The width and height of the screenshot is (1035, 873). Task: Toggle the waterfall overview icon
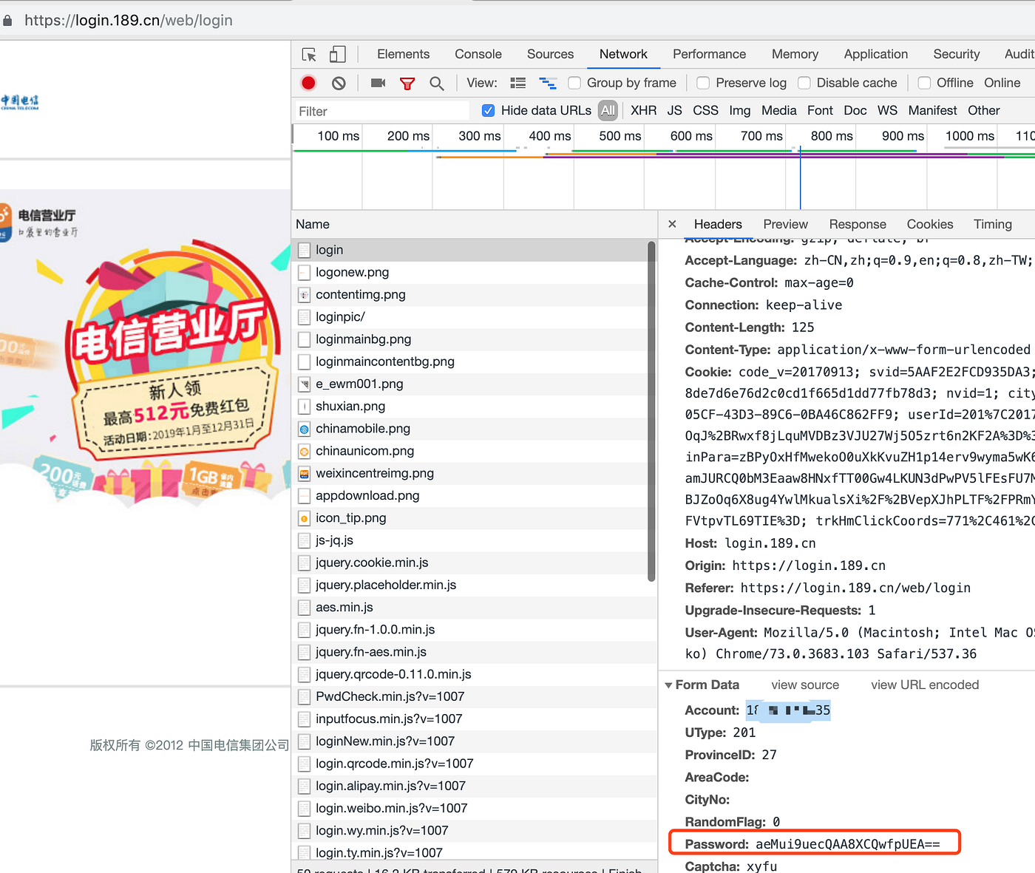point(548,83)
